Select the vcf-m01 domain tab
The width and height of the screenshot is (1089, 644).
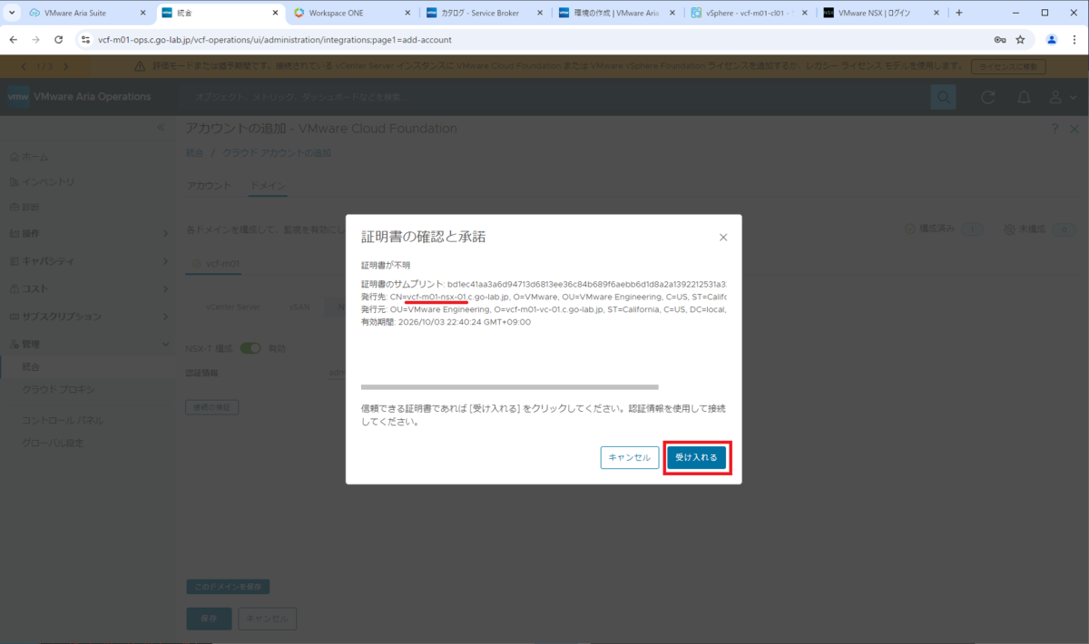click(216, 264)
